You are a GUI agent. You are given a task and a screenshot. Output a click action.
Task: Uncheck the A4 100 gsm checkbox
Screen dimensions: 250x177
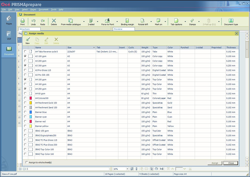pos(25,79)
